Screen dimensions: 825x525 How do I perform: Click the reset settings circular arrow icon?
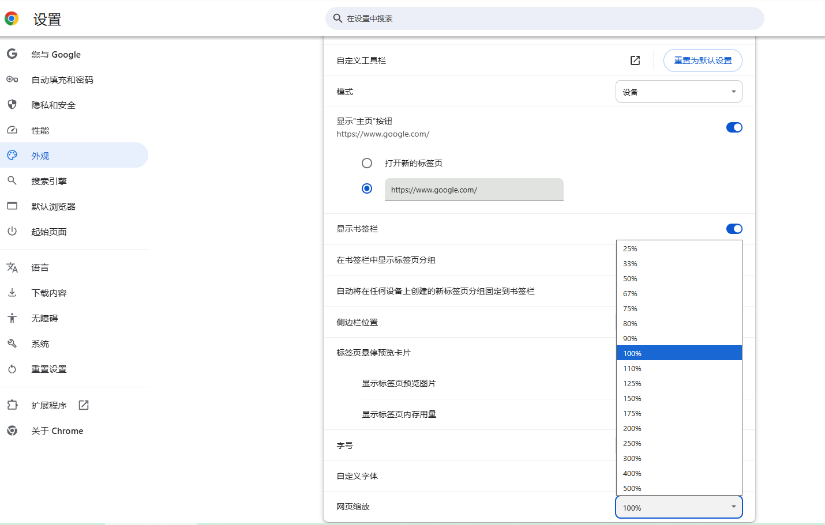pos(12,369)
